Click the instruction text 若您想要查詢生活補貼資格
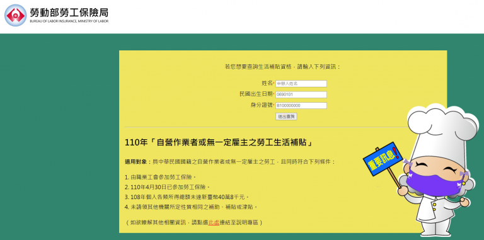Image resolution: width=484 pixels, height=240 pixels. pos(282,67)
